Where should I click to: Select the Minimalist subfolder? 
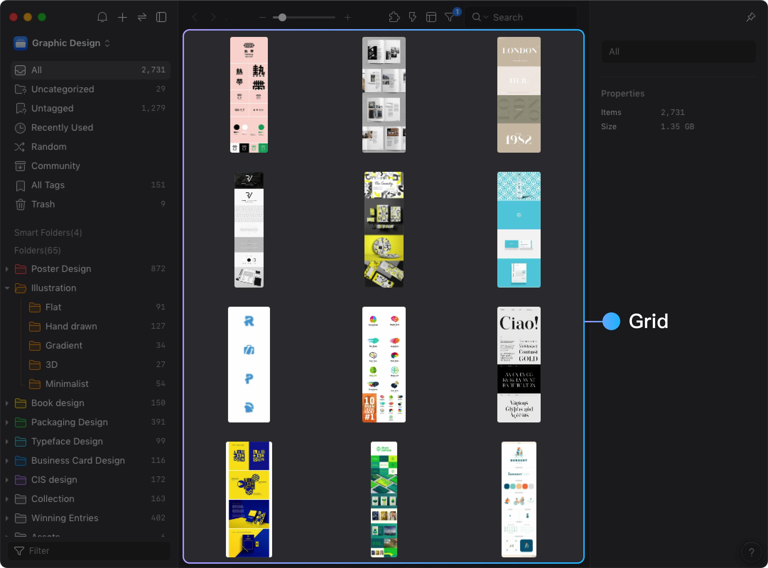pos(98,384)
